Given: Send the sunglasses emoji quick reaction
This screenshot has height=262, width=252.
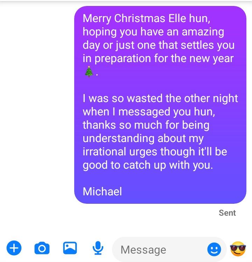Looking at the screenshot, I should tap(238, 249).
